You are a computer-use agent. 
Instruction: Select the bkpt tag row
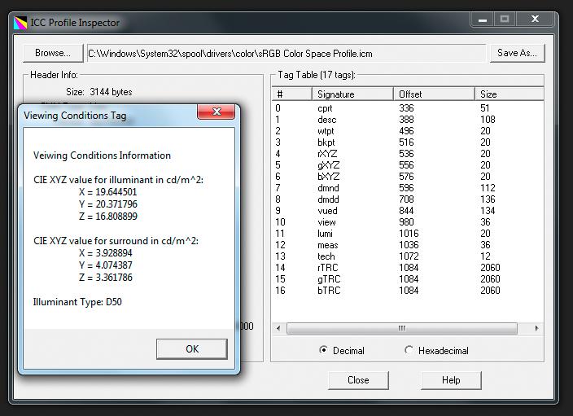[408, 142]
